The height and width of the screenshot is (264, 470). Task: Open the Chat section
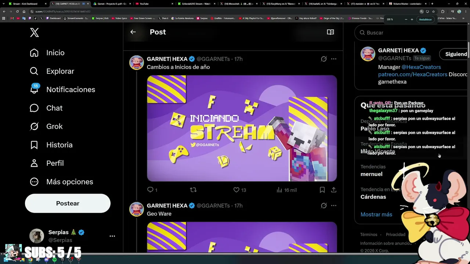tap(46, 108)
